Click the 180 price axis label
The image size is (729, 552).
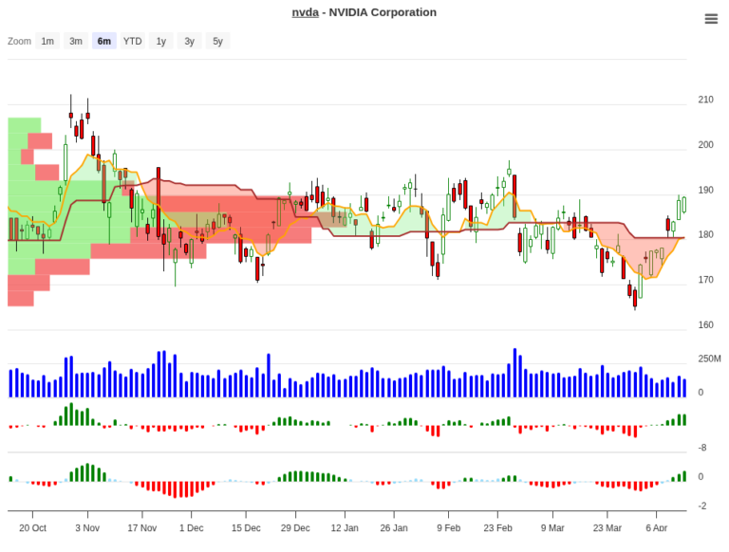tap(705, 234)
